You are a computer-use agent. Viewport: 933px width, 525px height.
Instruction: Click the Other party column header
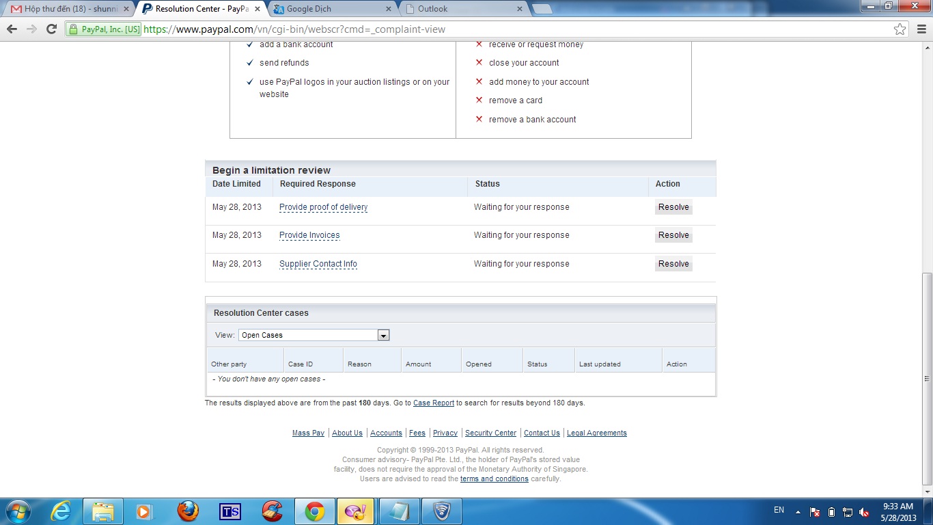(245, 360)
